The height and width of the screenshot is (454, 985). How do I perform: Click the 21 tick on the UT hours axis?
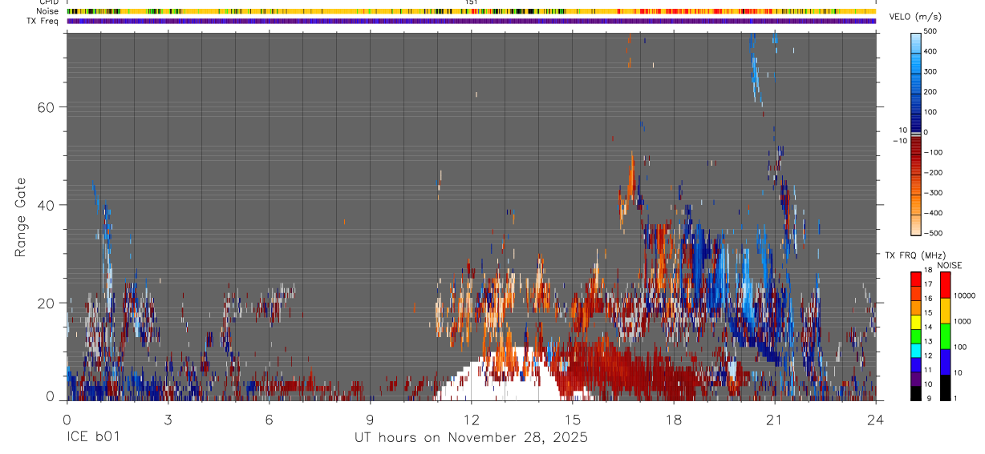(x=775, y=419)
